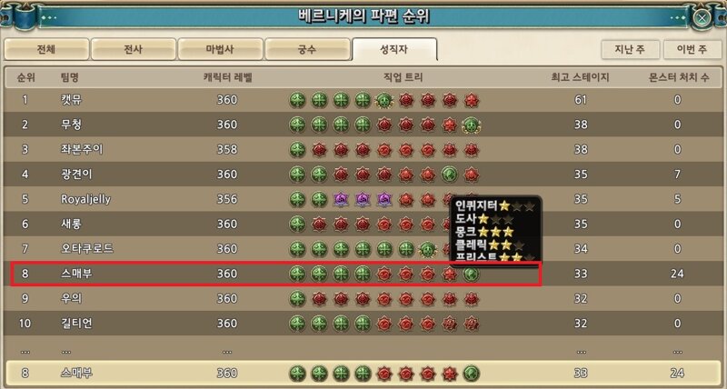Close the ranking window with X button
Screen dimensions: 727x389
[702, 18]
